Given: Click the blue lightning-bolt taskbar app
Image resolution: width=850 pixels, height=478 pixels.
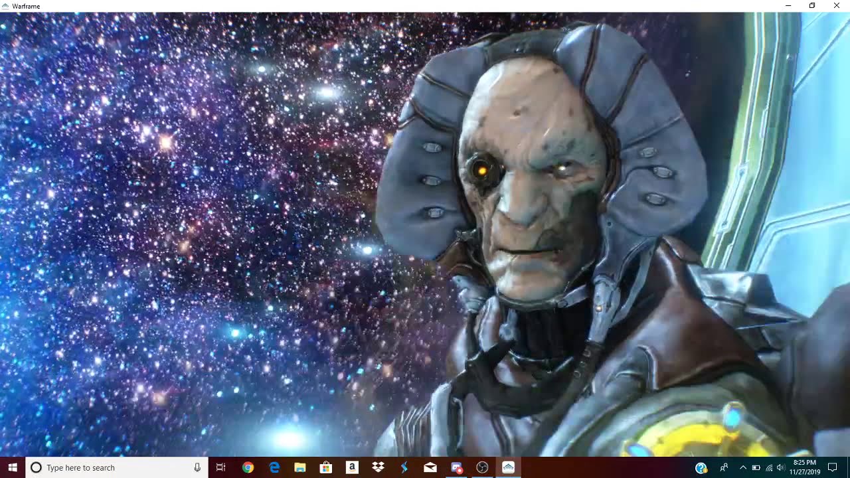Looking at the screenshot, I should [404, 467].
